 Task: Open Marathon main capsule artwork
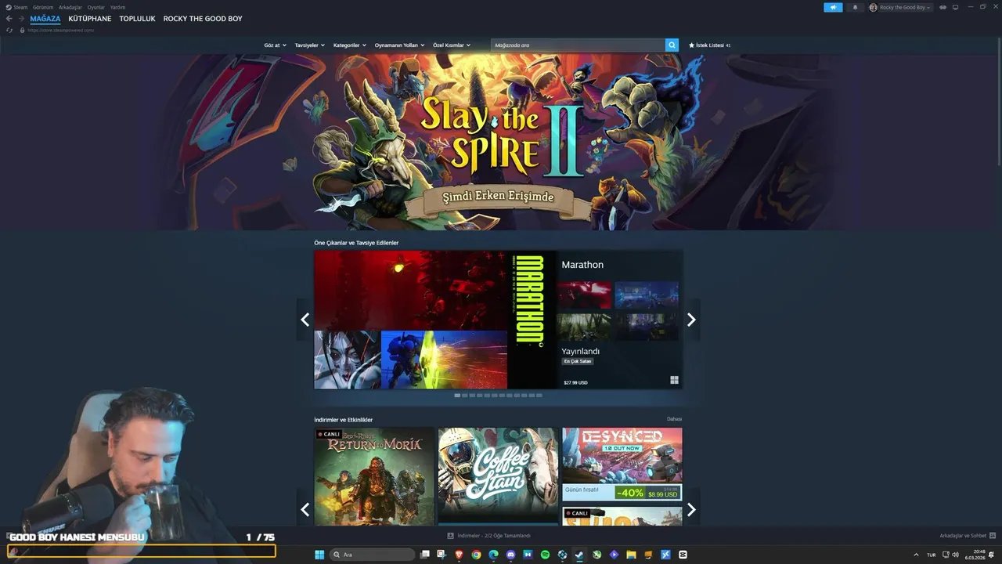[x=434, y=320]
